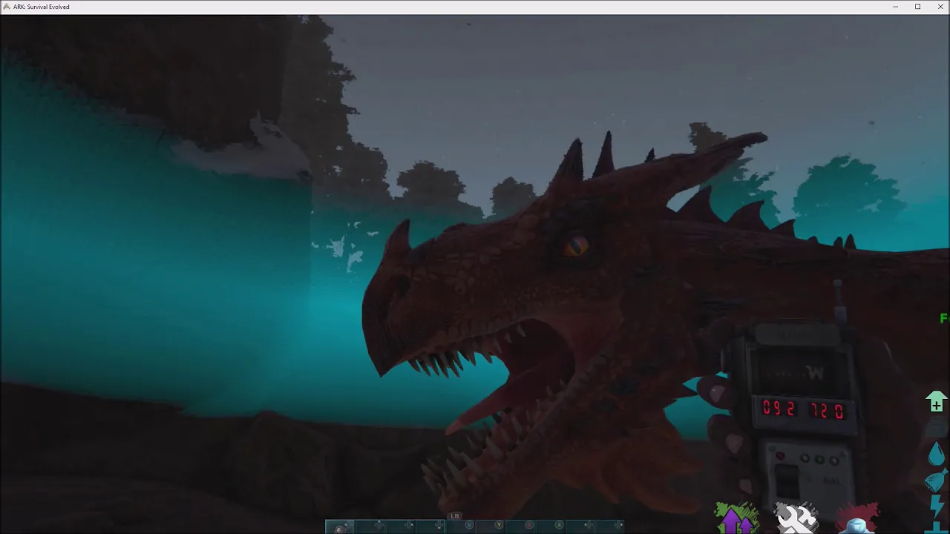950x534 pixels.
Task: Select the hotbar slot marked B
Action: [x=520, y=527]
